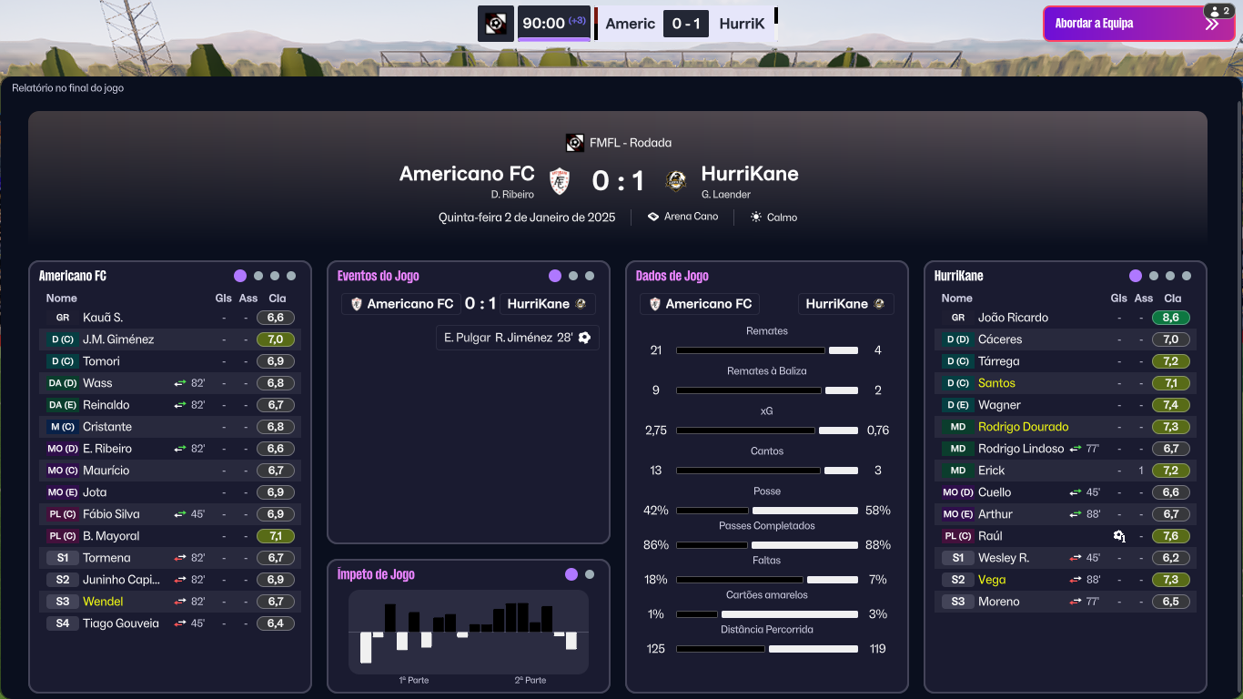Click the red substitution icon beside Tiago Gouveia
The width and height of the screenshot is (1243, 699).
[180, 623]
